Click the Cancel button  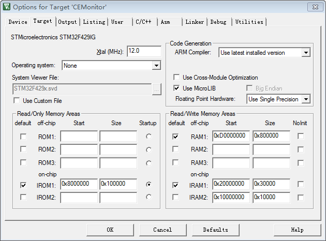(x=163, y=230)
